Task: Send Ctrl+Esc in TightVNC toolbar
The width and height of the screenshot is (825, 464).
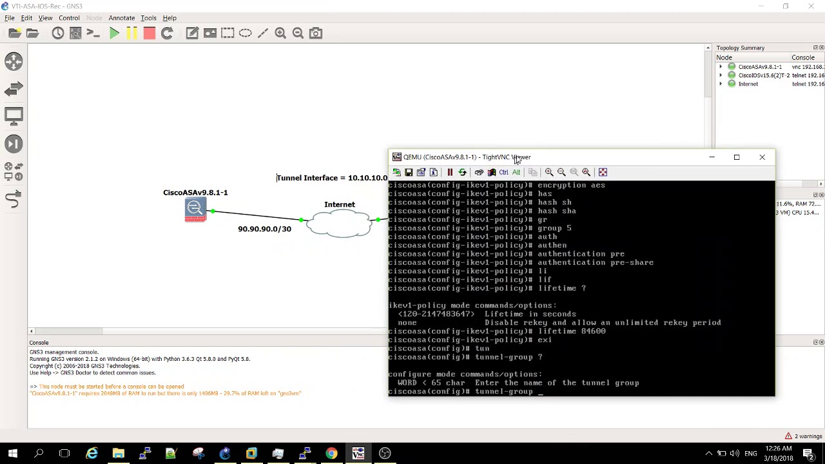Action: pyautogui.click(x=492, y=172)
